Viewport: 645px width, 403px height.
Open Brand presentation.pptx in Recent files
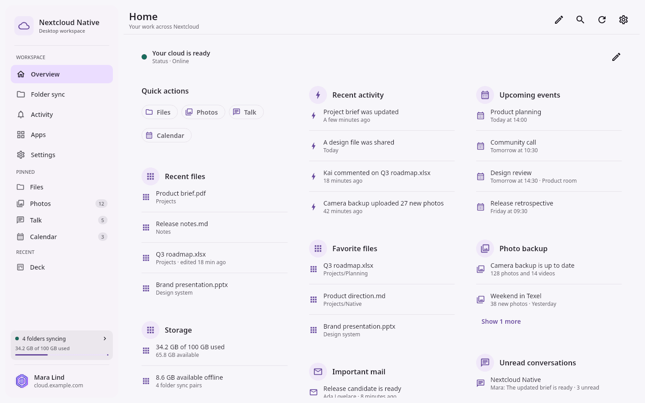click(x=215, y=288)
